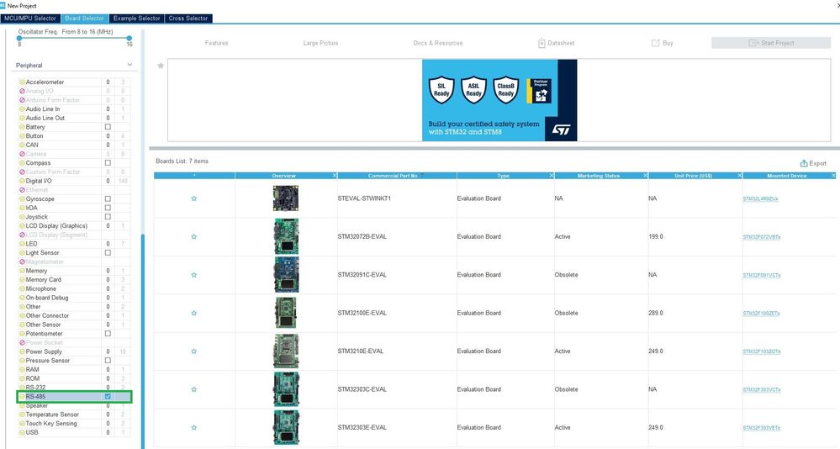Click the Digital I/O count field
840x449 pixels.
pos(108,181)
